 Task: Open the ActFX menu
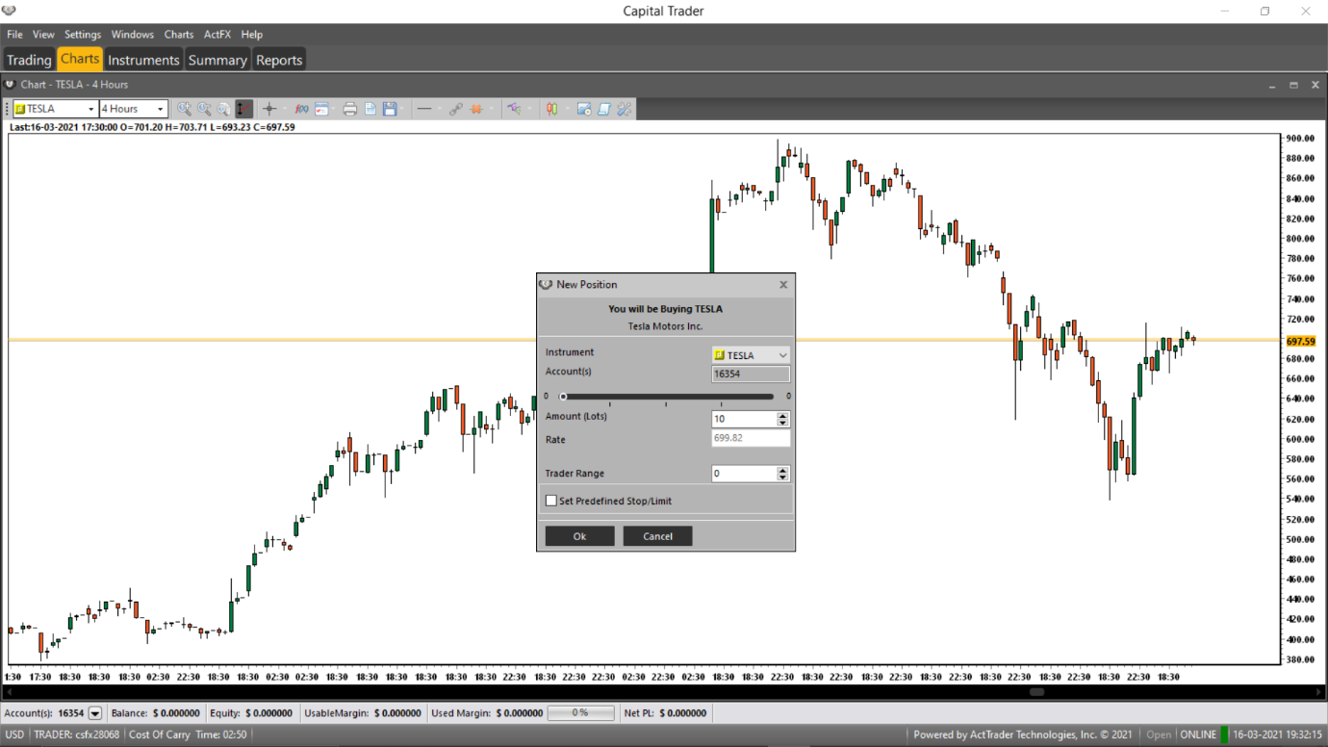[x=217, y=35]
